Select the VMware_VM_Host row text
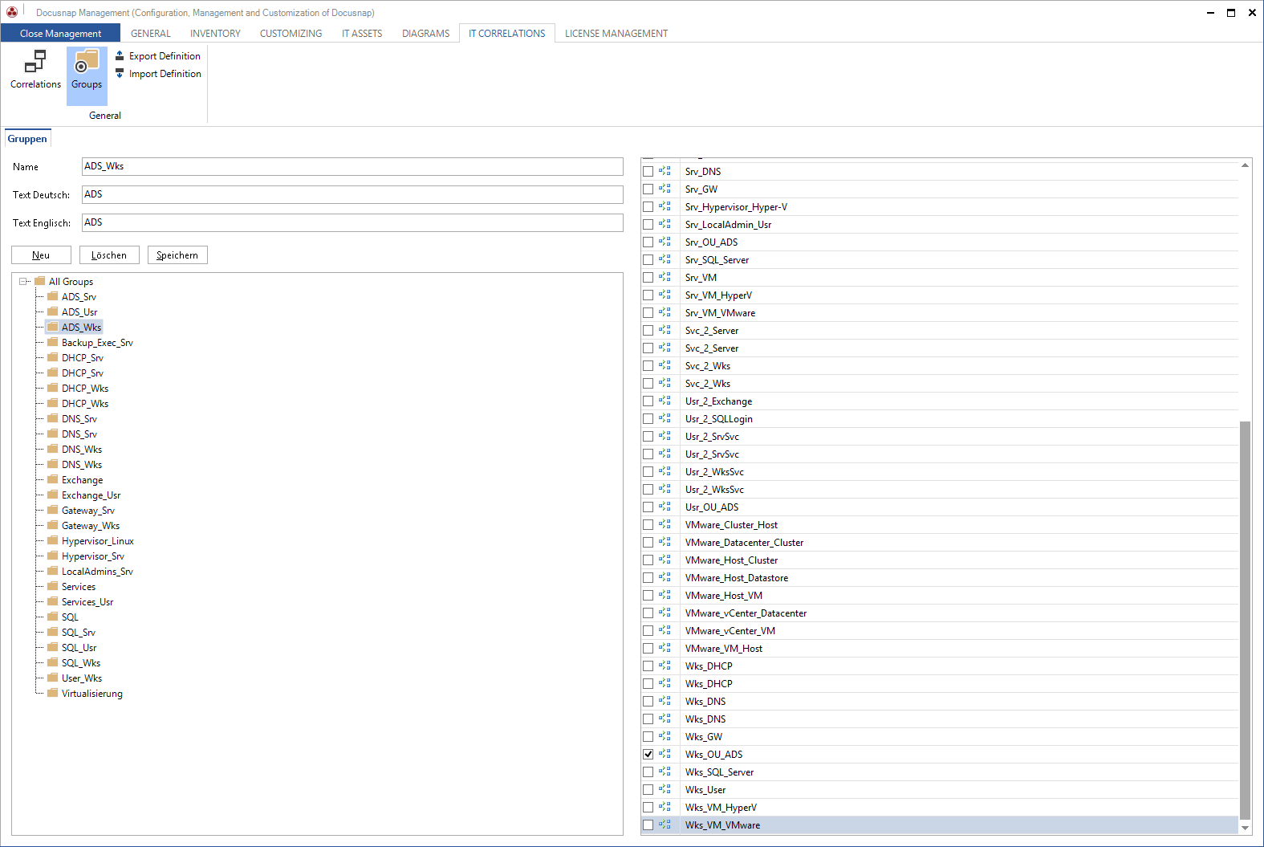 (724, 649)
